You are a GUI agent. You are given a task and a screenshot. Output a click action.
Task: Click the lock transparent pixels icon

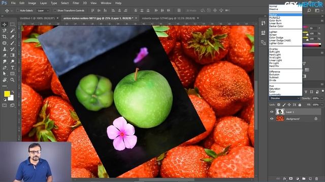279,105
